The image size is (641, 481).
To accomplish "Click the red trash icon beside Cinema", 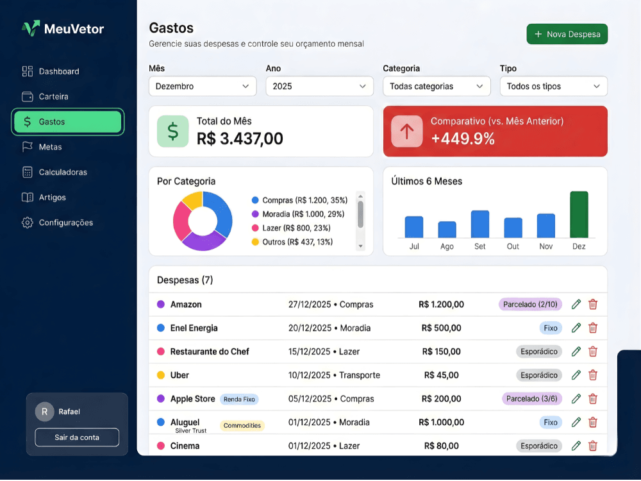I will pyautogui.click(x=592, y=446).
